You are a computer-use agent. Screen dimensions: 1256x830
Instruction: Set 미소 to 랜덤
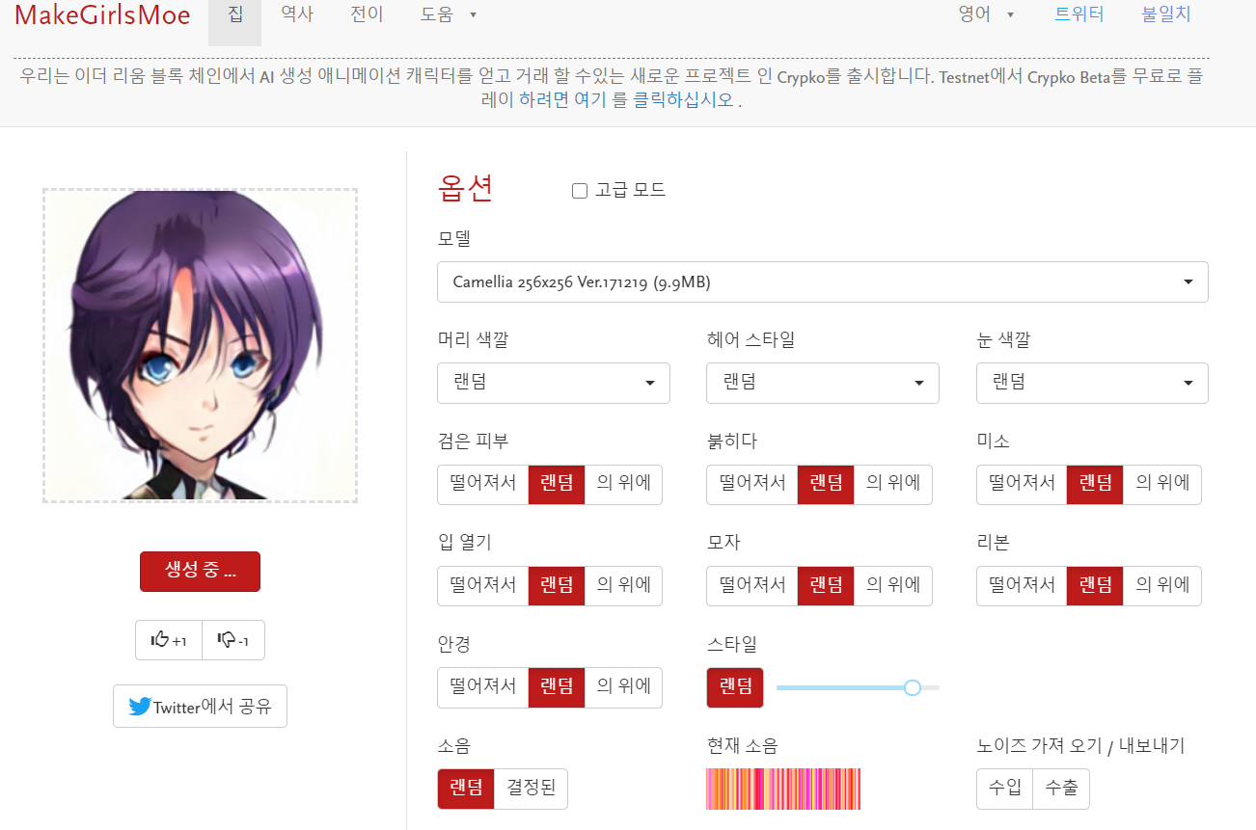coord(1095,484)
